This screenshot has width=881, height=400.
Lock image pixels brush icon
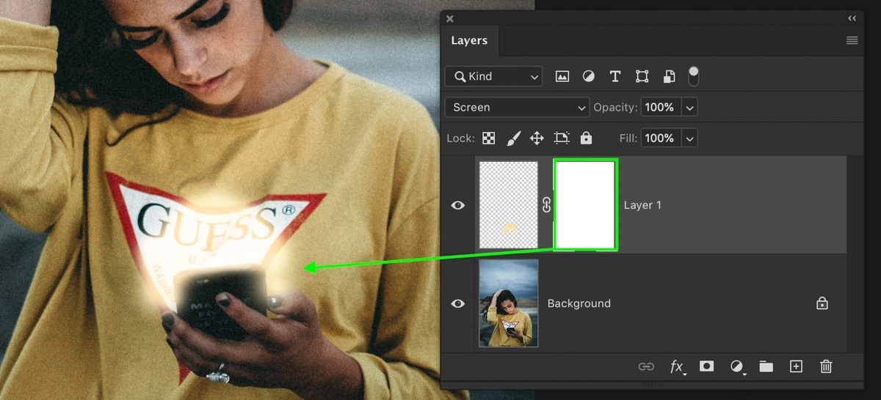(513, 138)
